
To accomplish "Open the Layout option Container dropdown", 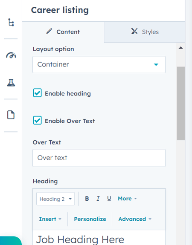I will tap(99, 64).
